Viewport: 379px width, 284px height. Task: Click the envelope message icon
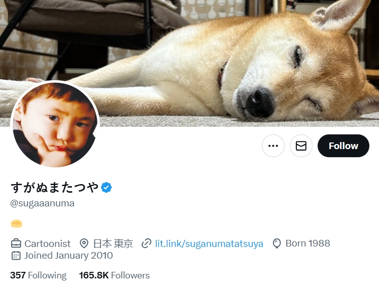(301, 146)
